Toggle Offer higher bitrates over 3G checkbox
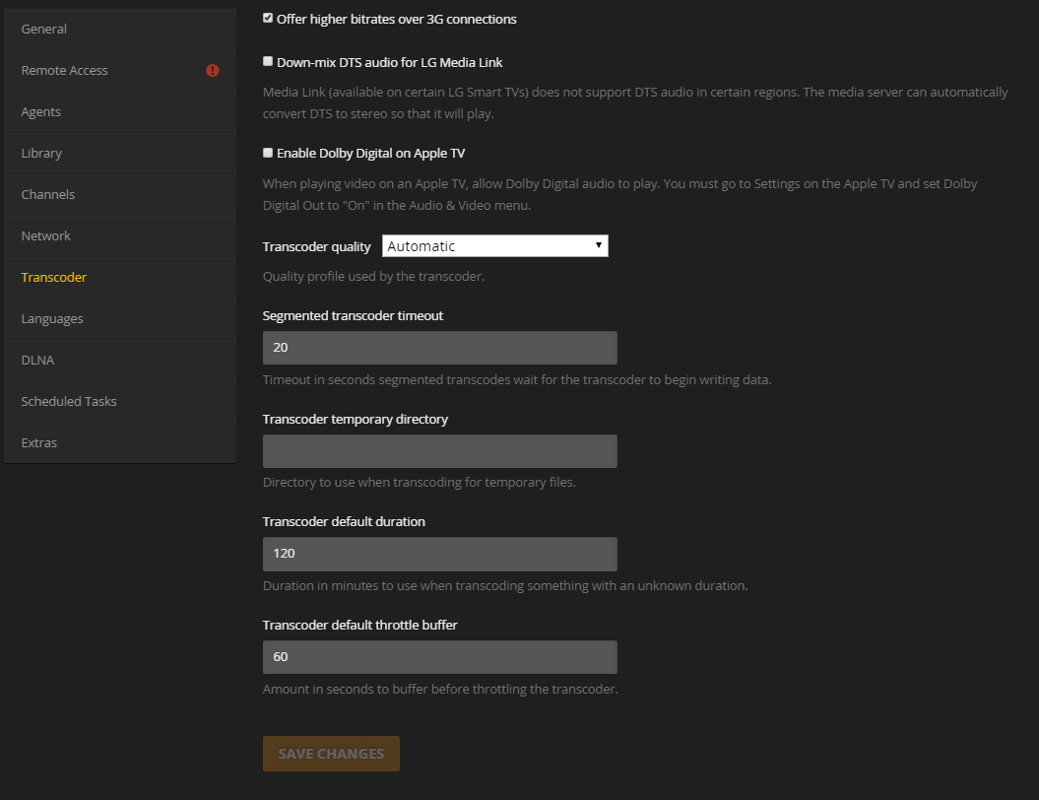The image size is (1039, 800). click(x=268, y=19)
